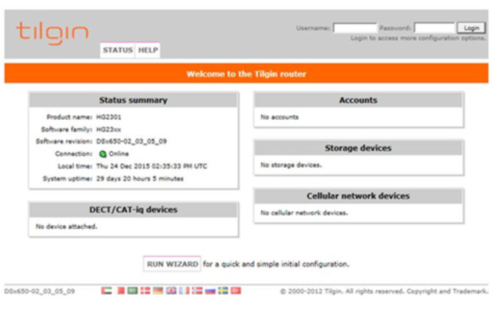This screenshot has width=493, height=312.
Task: Click 'Login to access more configuration options' text
Action: [418, 38]
